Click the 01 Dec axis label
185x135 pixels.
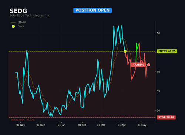(x=41, y=125)
